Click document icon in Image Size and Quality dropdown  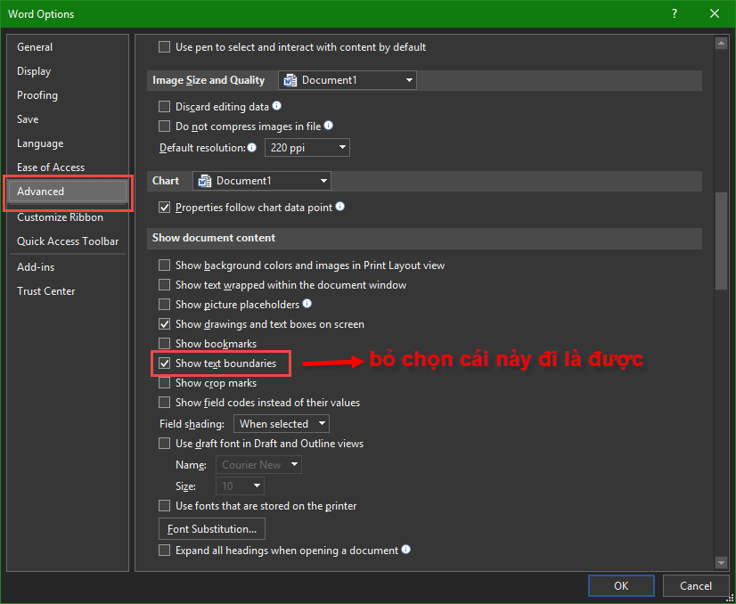pos(290,80)
